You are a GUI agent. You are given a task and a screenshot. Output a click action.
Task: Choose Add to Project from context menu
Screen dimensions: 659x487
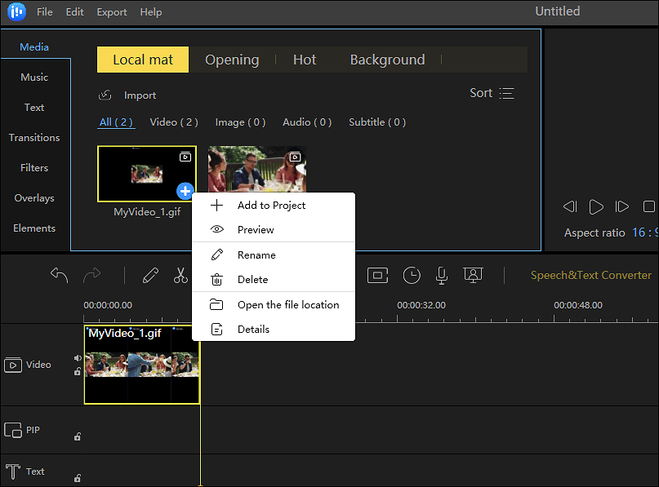point(274,206)
